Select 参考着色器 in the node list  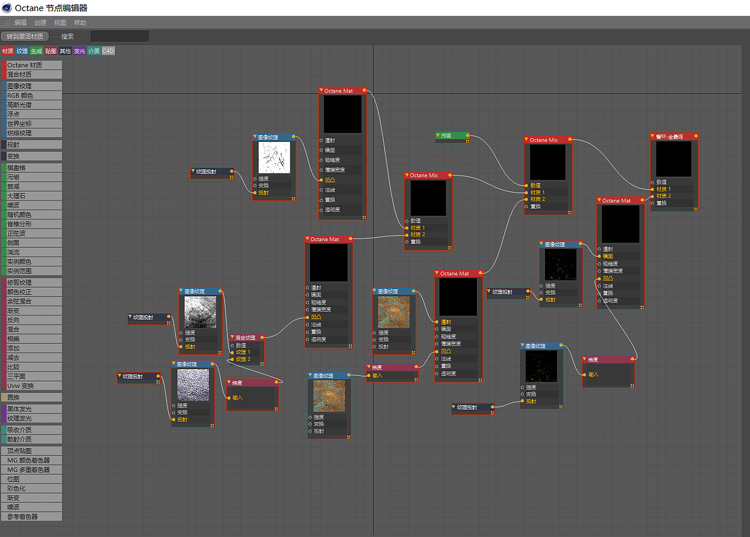(32, 517)
